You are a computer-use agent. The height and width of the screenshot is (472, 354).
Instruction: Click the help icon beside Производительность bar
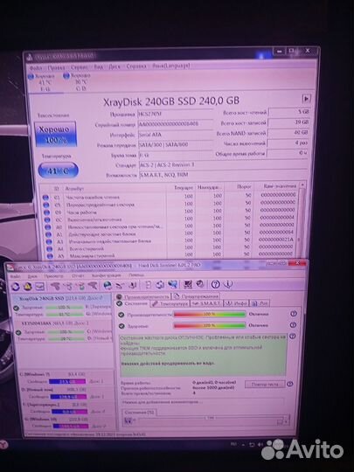click(x=294, y=314)
